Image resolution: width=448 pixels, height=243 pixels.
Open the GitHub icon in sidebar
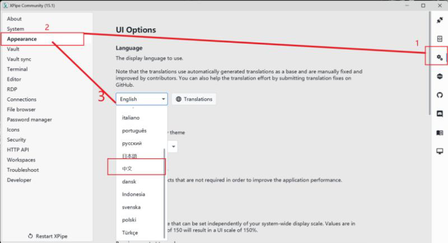point(440,95)
